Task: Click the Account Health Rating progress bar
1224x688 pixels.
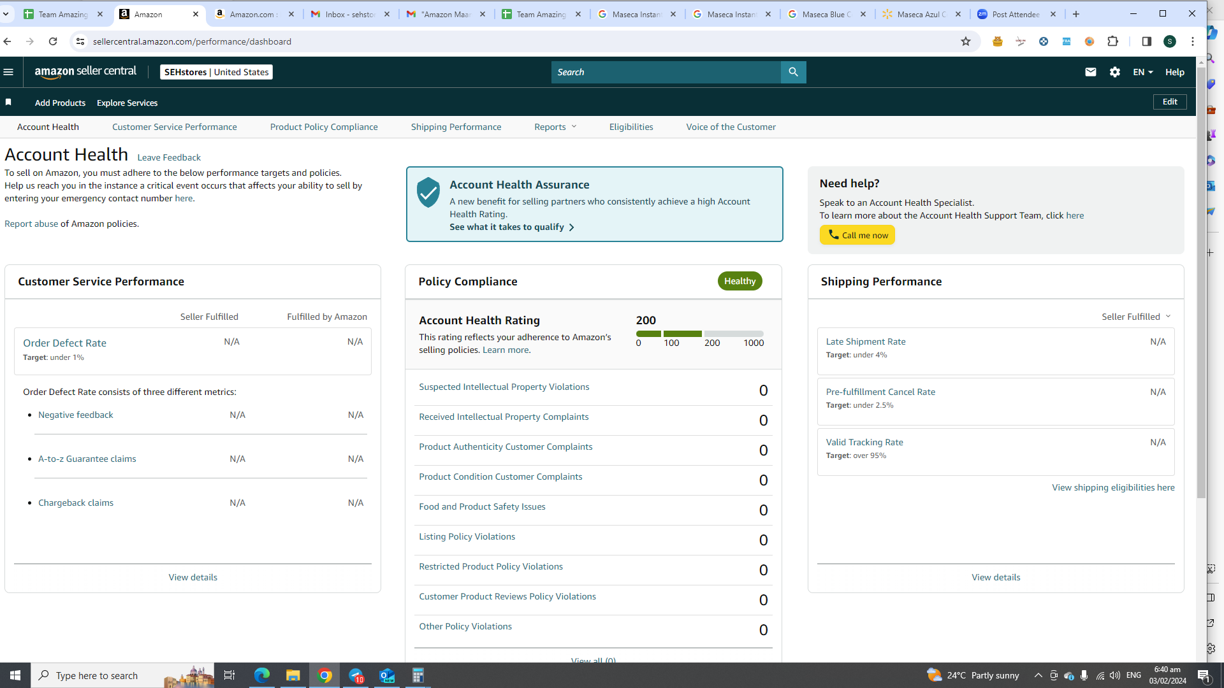Action: point(699,334)
